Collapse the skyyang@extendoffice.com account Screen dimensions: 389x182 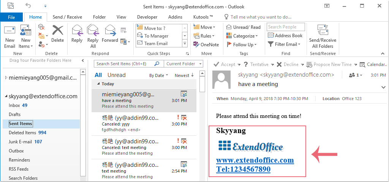(x=6, y=96)
